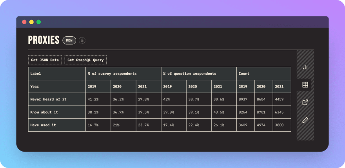The height and width of the screenshot is (168, 345).
Task: Minimize window using the yellow button
Action: point(31,22)
